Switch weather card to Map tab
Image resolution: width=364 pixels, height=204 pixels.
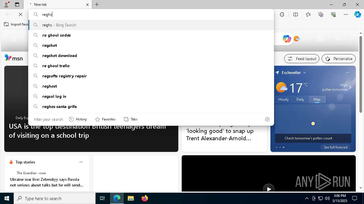[x=317, y=99]
